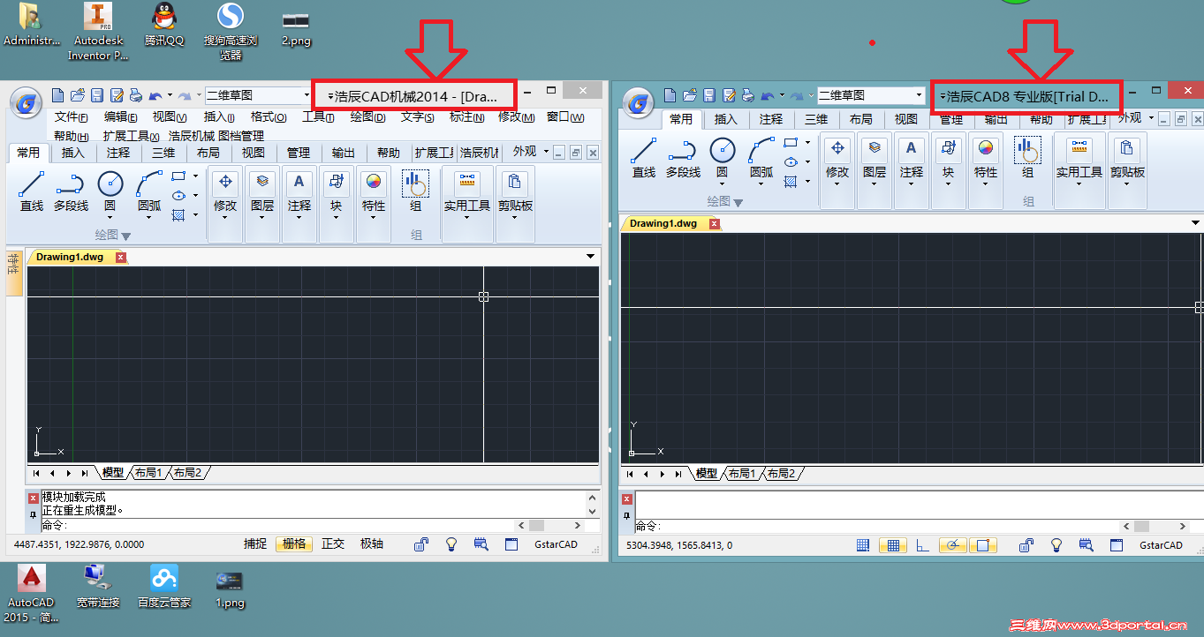Open the 文件(F) menu in CAD机械2014

pos(72,117)
